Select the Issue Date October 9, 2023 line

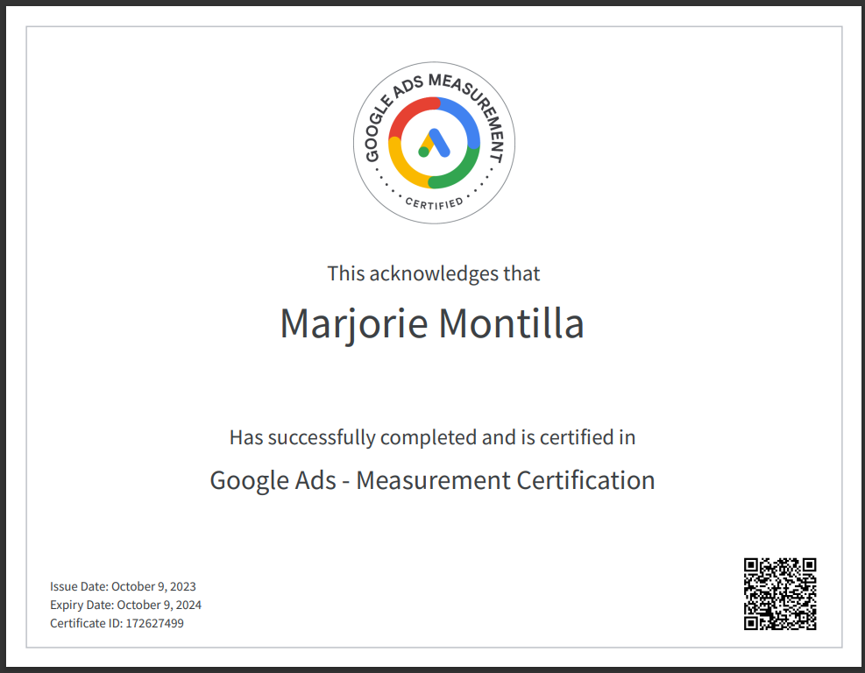click(x=124, y=585)
